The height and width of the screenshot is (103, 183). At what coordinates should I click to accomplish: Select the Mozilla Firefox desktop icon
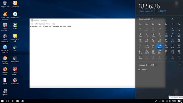pos(5,71)
